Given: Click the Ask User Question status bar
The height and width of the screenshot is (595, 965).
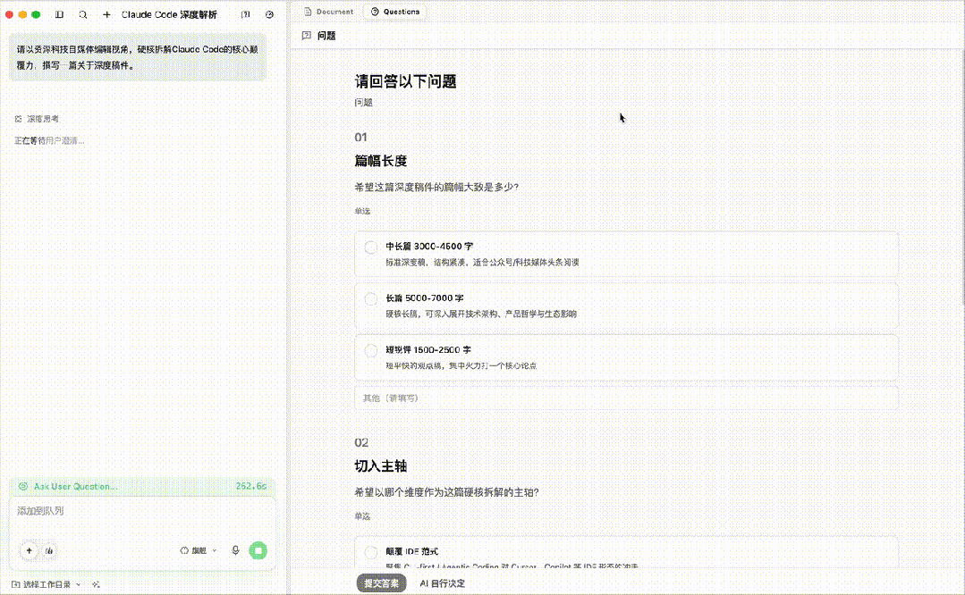Looking at the screenshot, I should [143, 486].
